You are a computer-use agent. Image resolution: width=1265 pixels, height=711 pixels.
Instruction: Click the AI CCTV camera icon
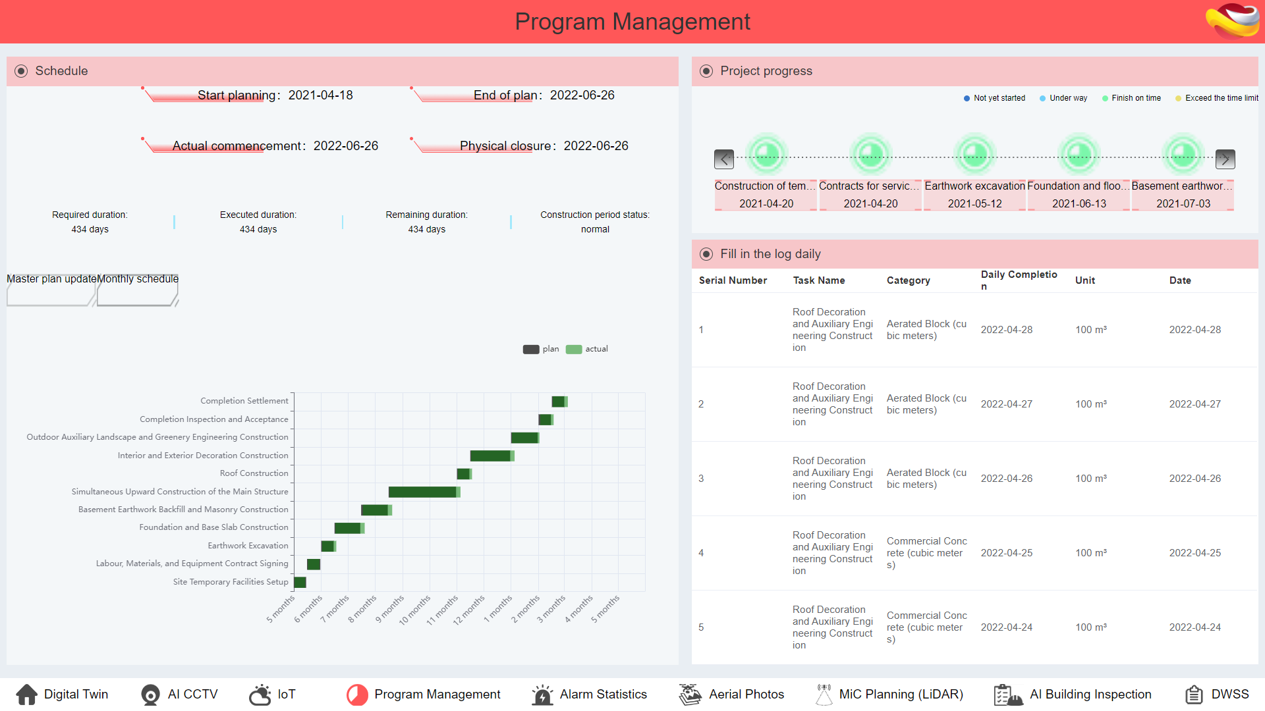point(150,695)
